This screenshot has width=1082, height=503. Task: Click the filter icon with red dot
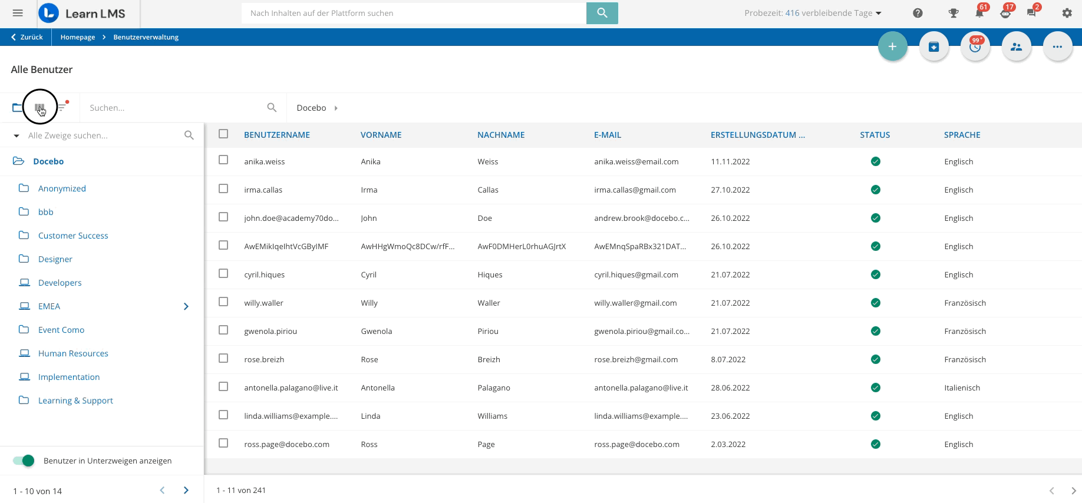[62, 107]
